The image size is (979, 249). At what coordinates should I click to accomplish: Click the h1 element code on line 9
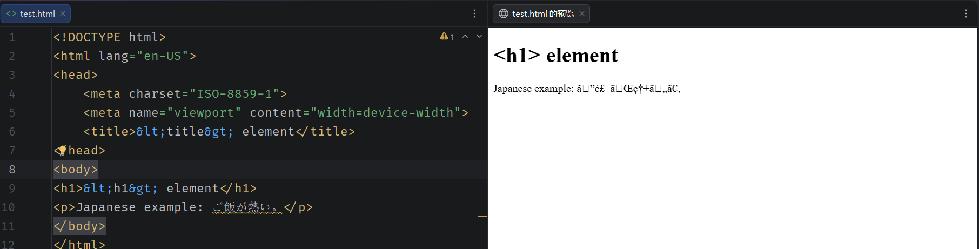(155, 188)
